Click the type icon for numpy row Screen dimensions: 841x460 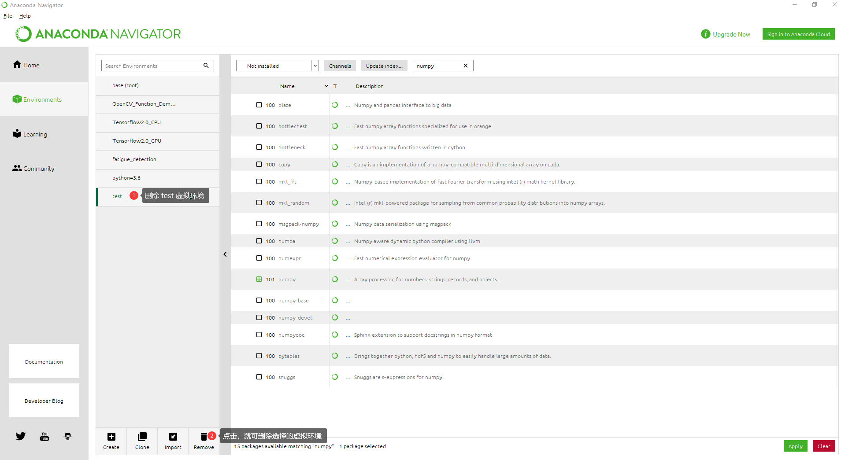point(335,279)
